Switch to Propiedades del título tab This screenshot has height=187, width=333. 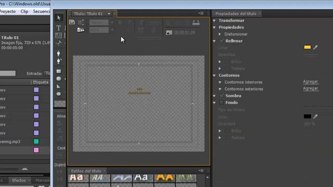(236, 14)
